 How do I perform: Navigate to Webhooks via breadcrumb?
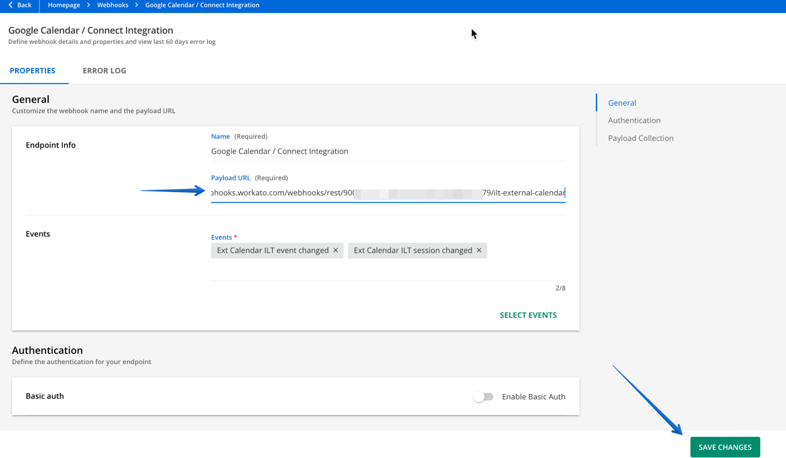coord(112,5)
